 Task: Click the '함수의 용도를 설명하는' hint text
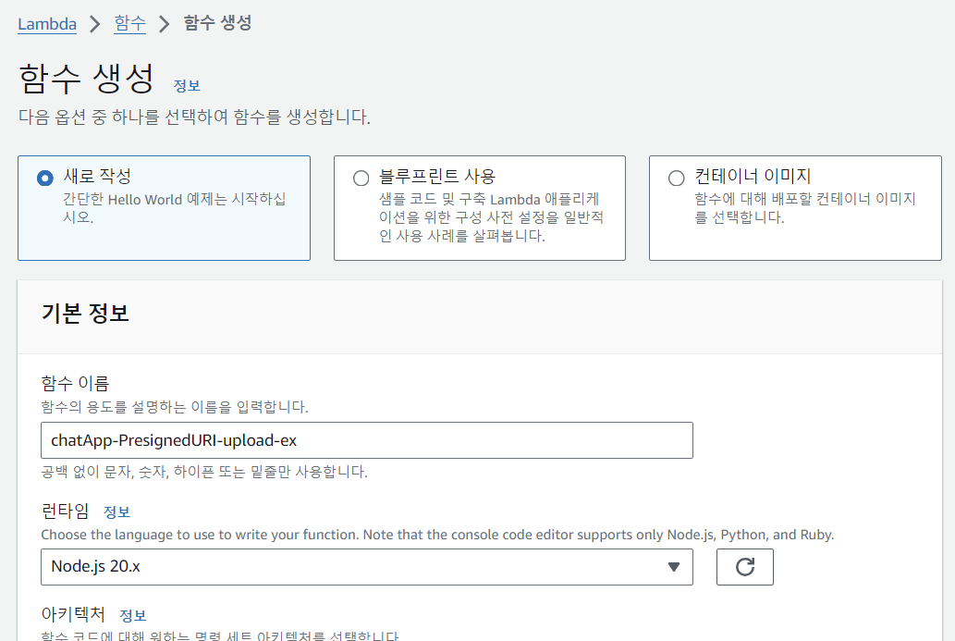(175, 407)
